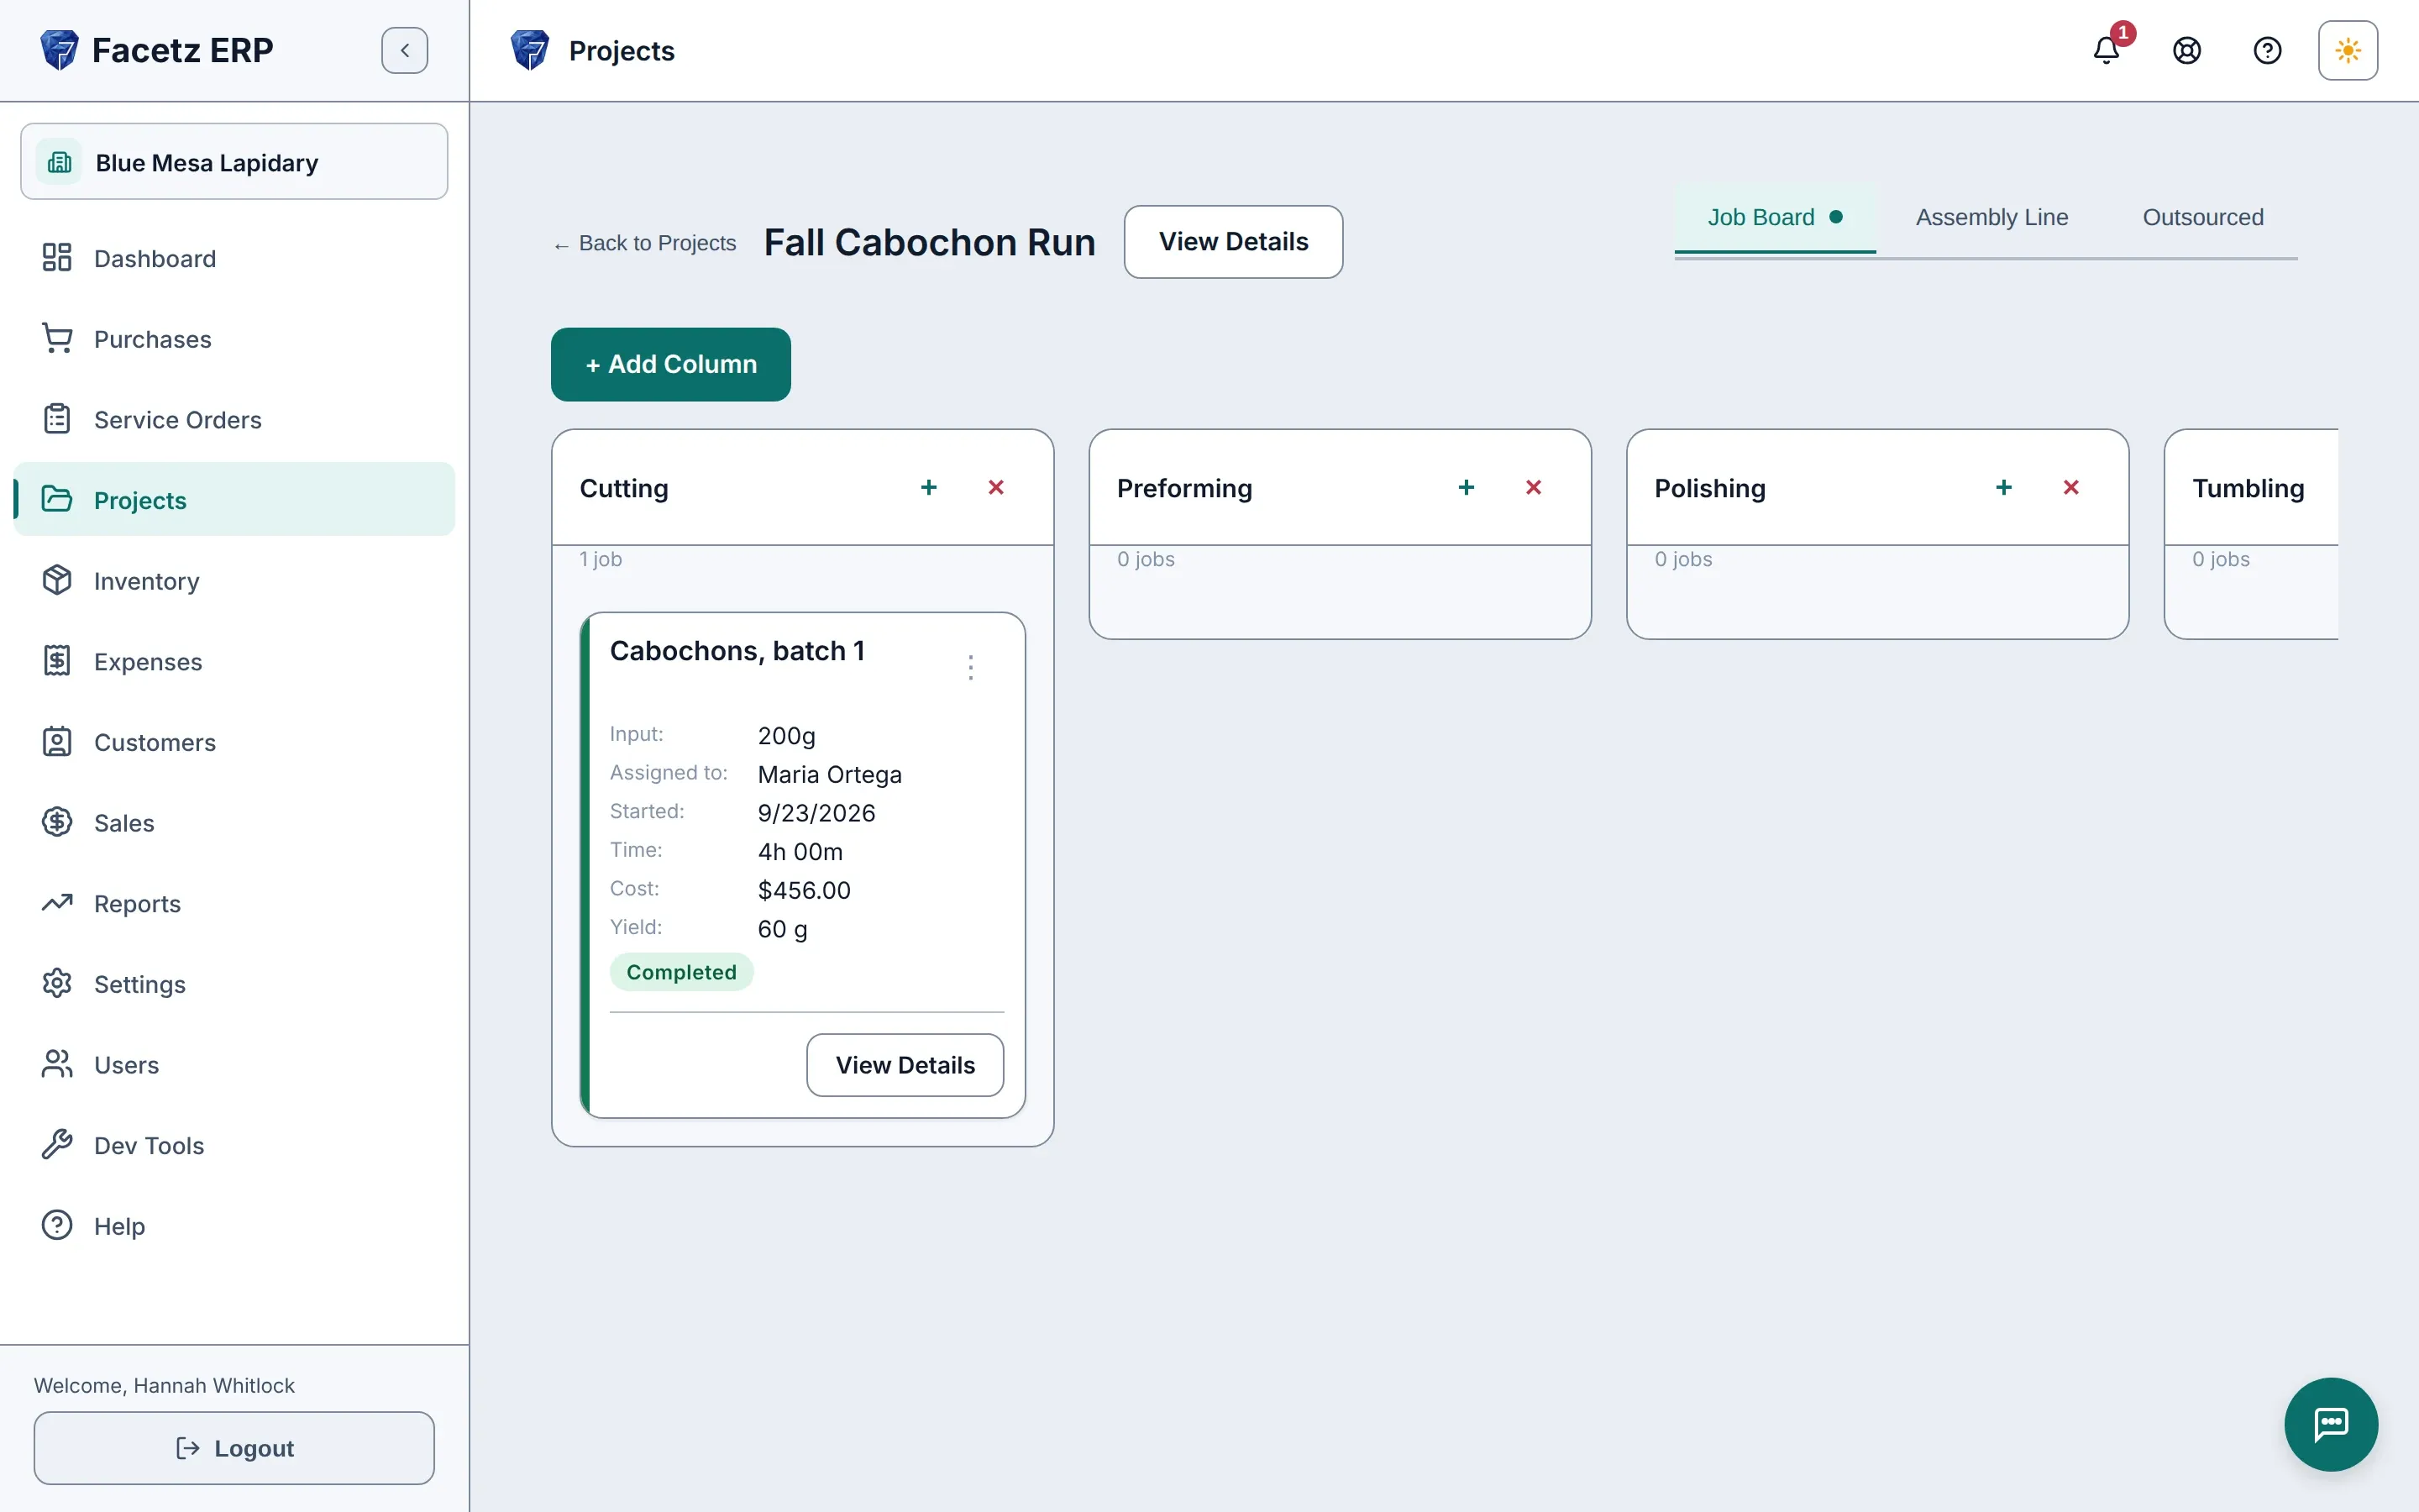Open Dev Tools in the sidebar

[x=234, y=1146]
